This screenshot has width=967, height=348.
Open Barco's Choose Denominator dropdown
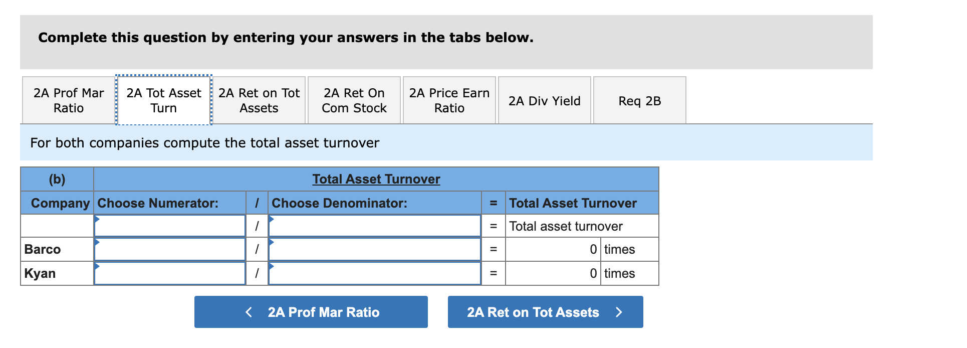(x=374, y=249)
